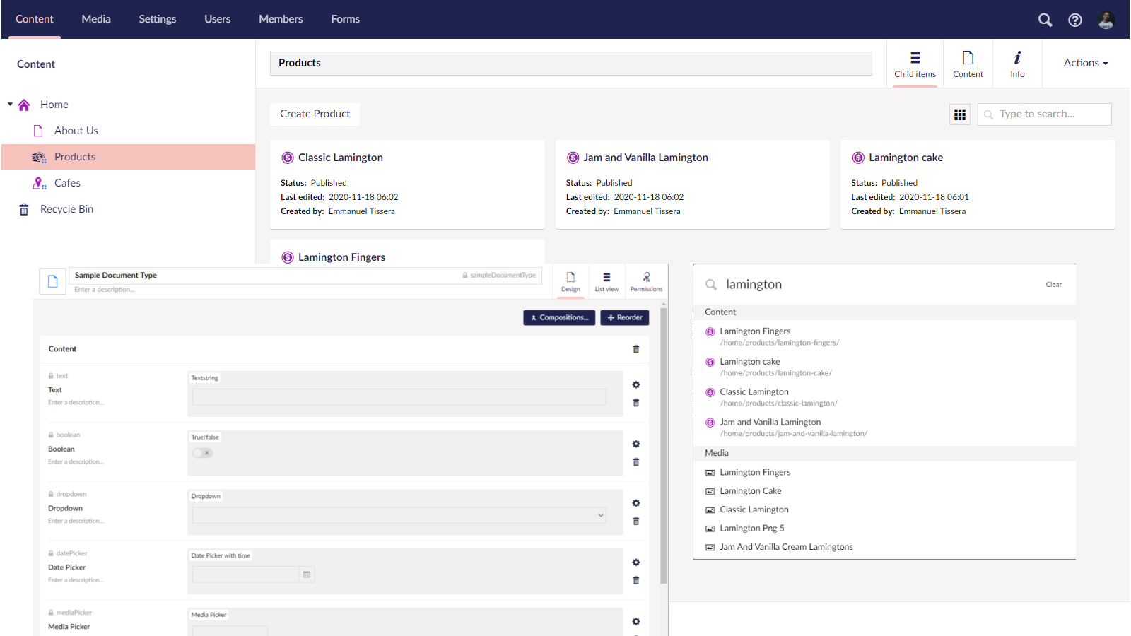Delete the Content group via its trash icon
1131x636 pixels.
tap(635, 348)
